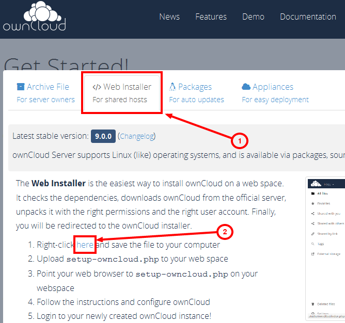Viewport: 345px width, 323px height.
Task: Click the Archive File box icon
Action: click(21, 87)
